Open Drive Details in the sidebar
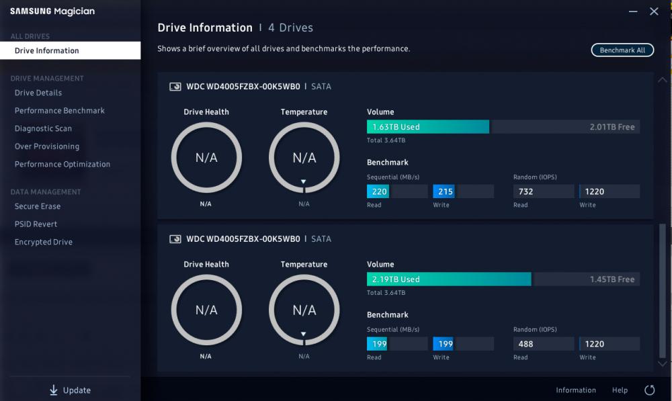Viewport: 672px width, 401px height. 38,93
